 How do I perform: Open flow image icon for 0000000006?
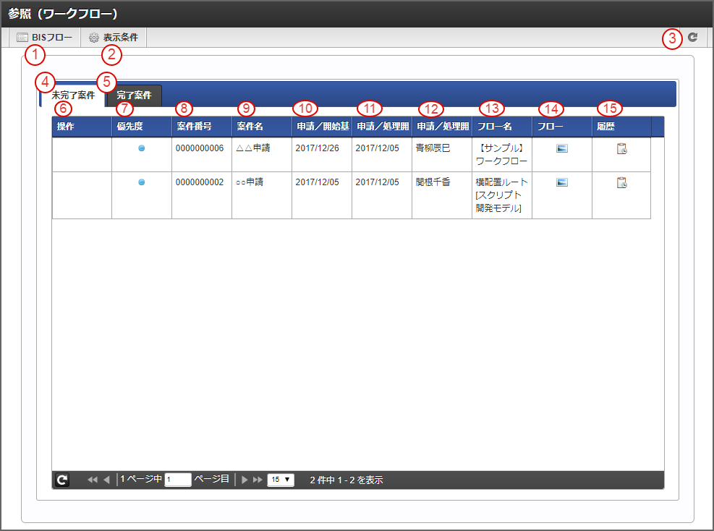pyautogui.click(x=562, y=148)
